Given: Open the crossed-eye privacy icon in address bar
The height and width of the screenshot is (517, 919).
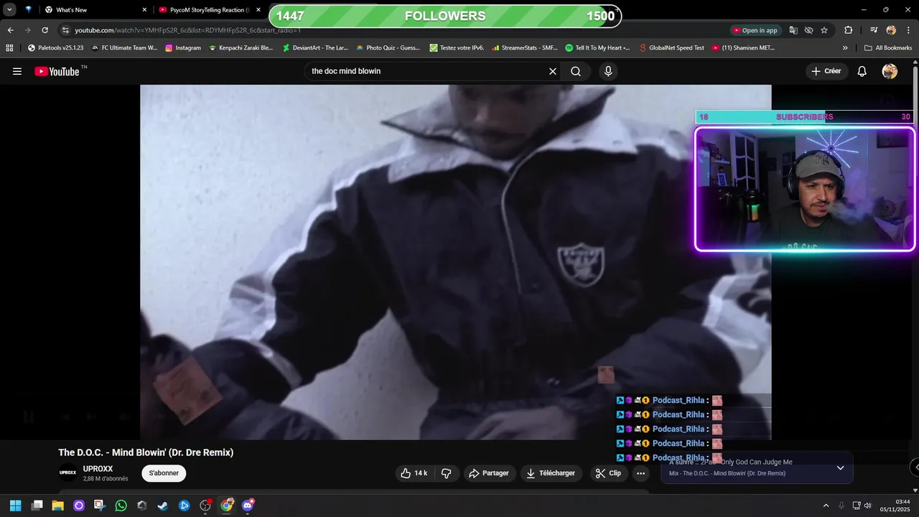Looking at the screenshot, I should point(808,30).
